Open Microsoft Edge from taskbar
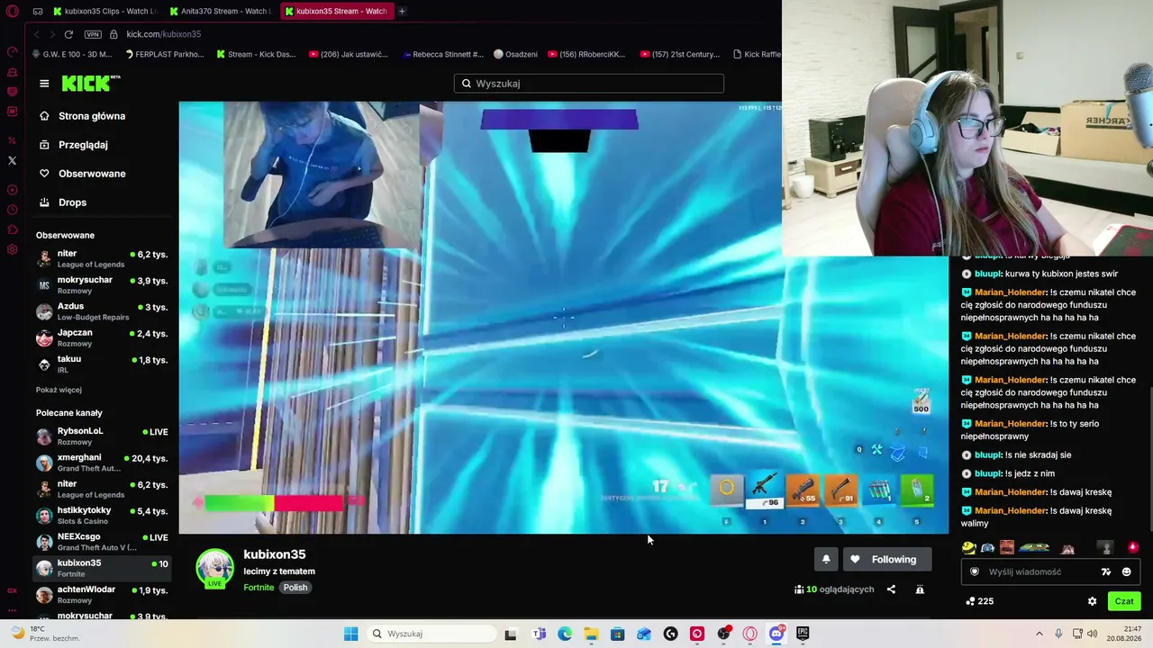 coord(565,634)
